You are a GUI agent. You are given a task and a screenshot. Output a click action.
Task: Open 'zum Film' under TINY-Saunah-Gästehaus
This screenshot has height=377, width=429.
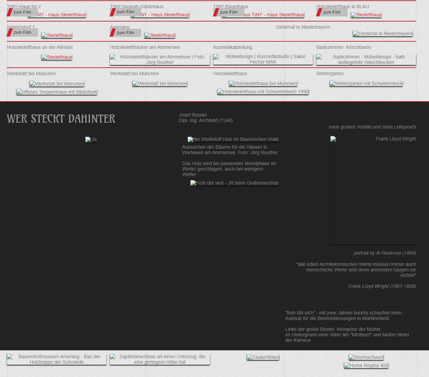pos(125,12)
